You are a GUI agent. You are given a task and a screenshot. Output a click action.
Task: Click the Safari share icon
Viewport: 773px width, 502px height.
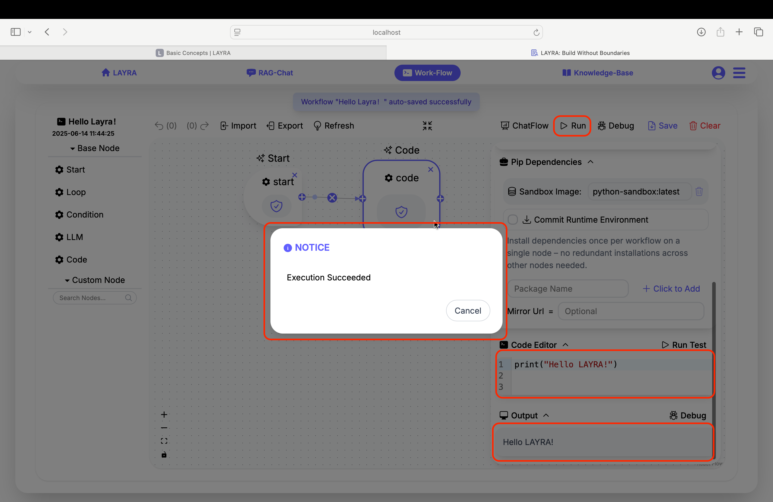(720, 32)
